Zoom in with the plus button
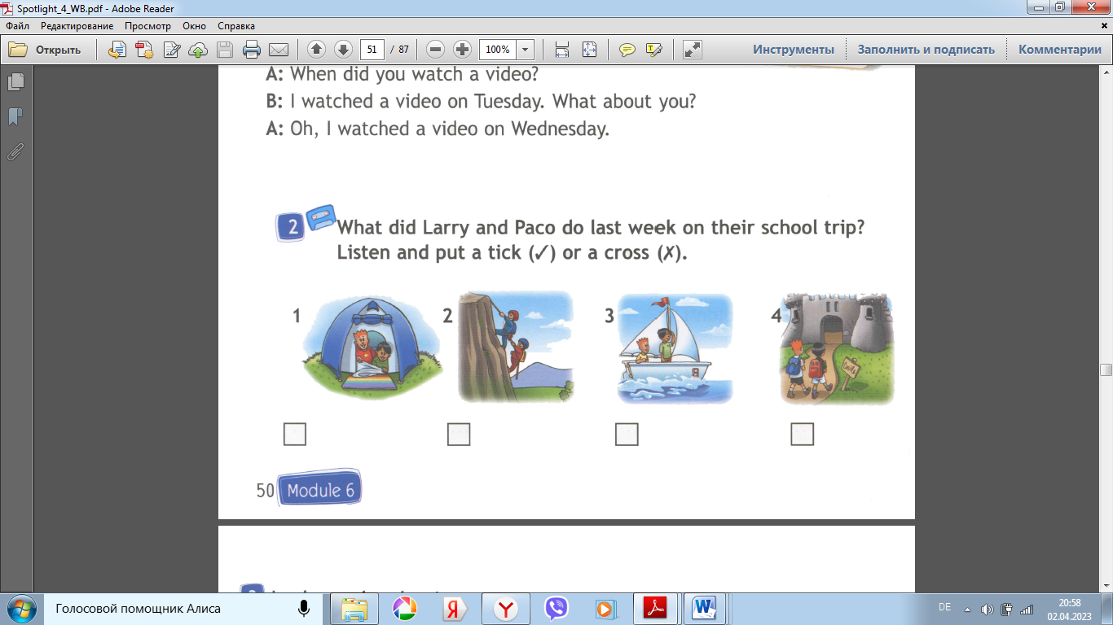The height and width of the screenshot is (625, 1113). [x=463, y=50]
